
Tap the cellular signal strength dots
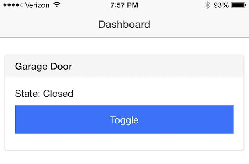coord(13,5)
